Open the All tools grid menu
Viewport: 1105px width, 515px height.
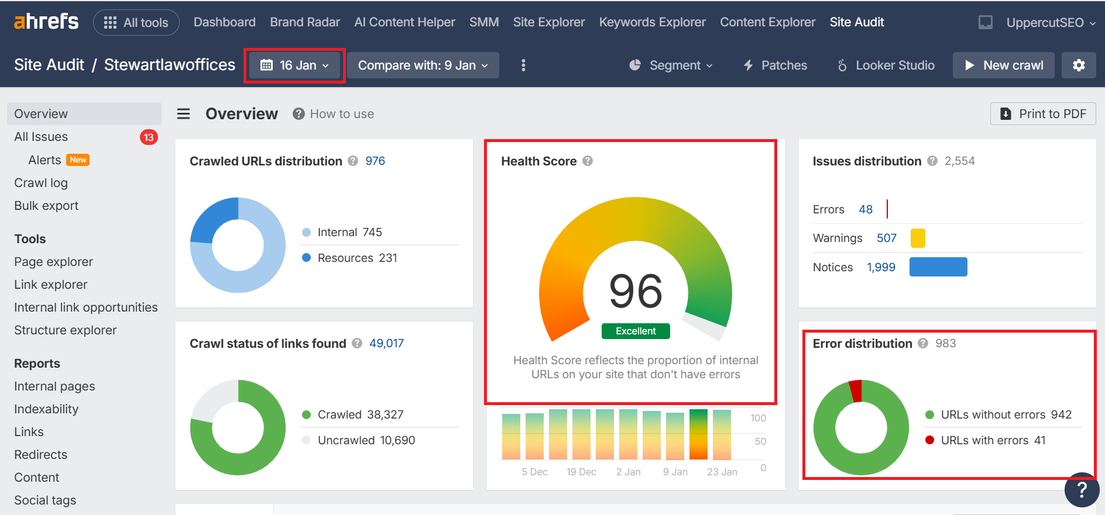tap(136, 22)
